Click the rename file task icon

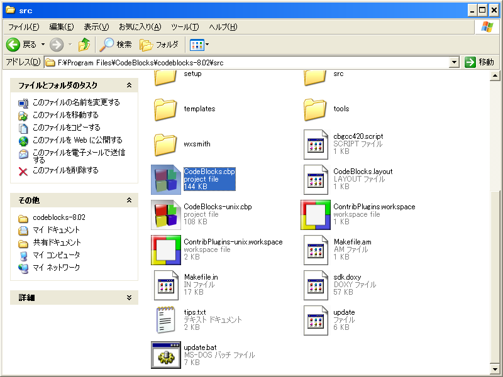tap(23, 103)
